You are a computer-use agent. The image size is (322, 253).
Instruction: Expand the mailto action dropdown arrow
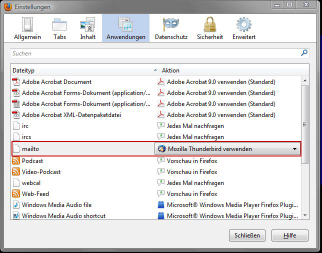pos(294,149)
